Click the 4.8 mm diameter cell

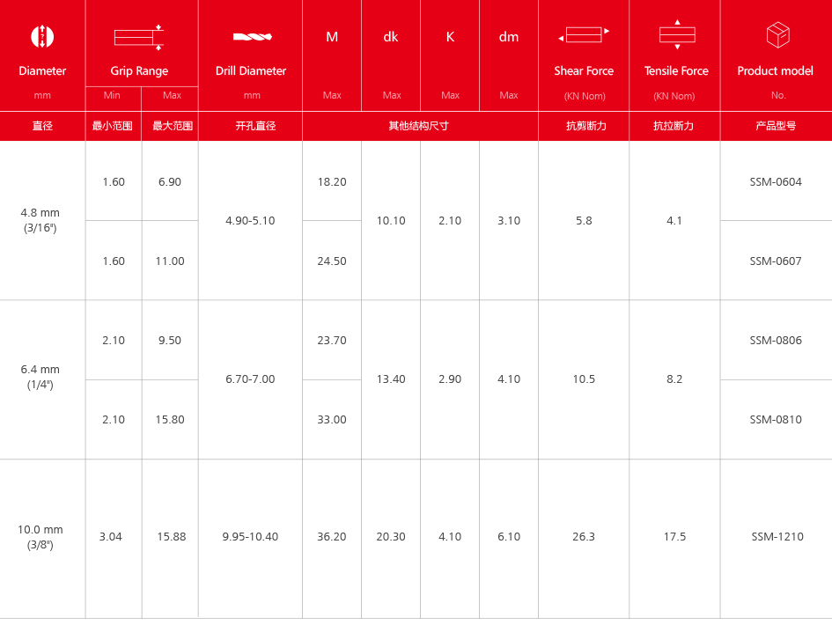pos(42,220)
